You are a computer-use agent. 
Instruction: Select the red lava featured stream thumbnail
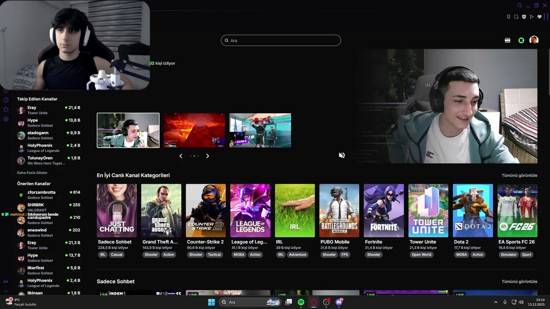point(194,130)
